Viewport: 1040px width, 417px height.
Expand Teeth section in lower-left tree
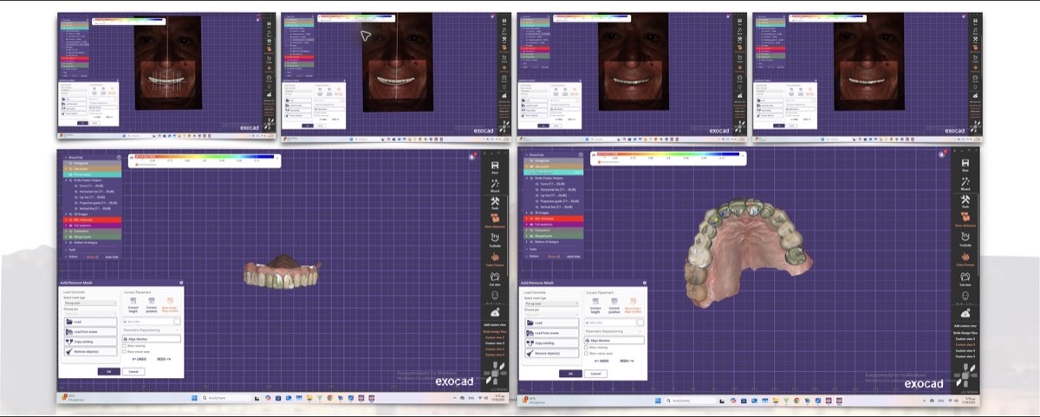point(66,250)
